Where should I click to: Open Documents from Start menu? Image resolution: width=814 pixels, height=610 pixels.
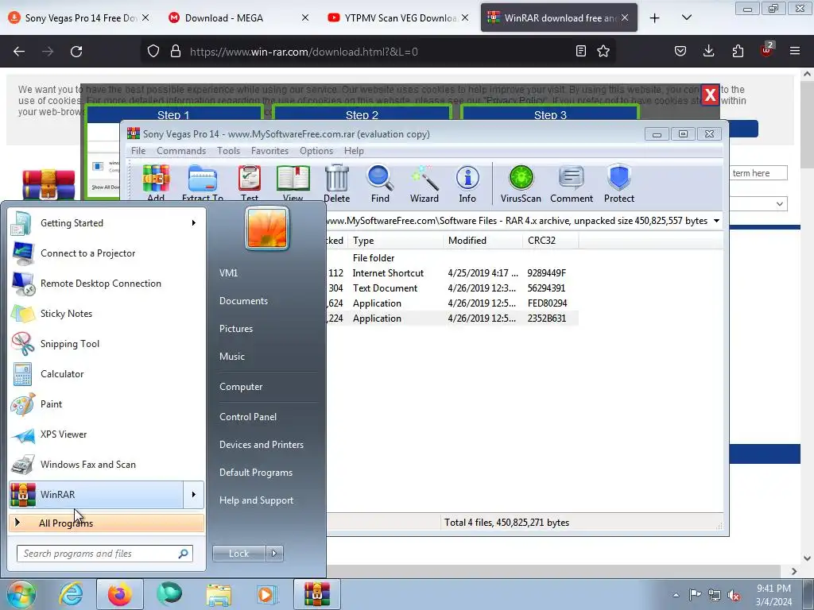coord(243,301)
